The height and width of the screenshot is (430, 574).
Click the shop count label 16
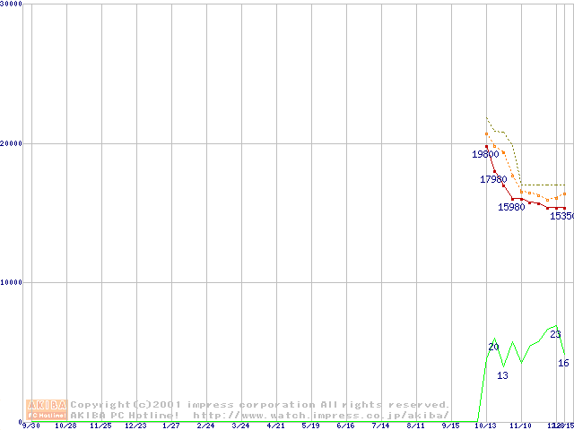[564, 363]
